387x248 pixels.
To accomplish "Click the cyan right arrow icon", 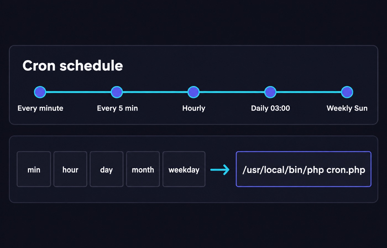I will [x=220, y=170].
